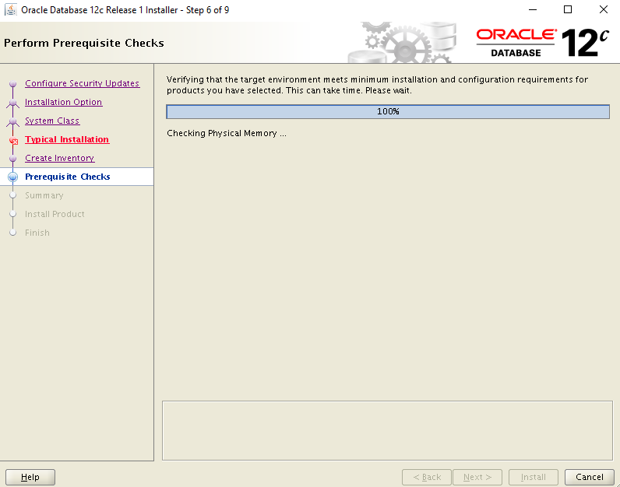Minimize the installer window

[x=533, y=10]
